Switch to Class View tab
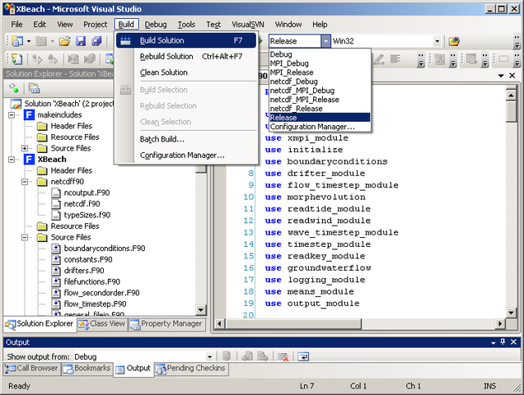This screenshot has width=524, height=395. tap(102, 324)
